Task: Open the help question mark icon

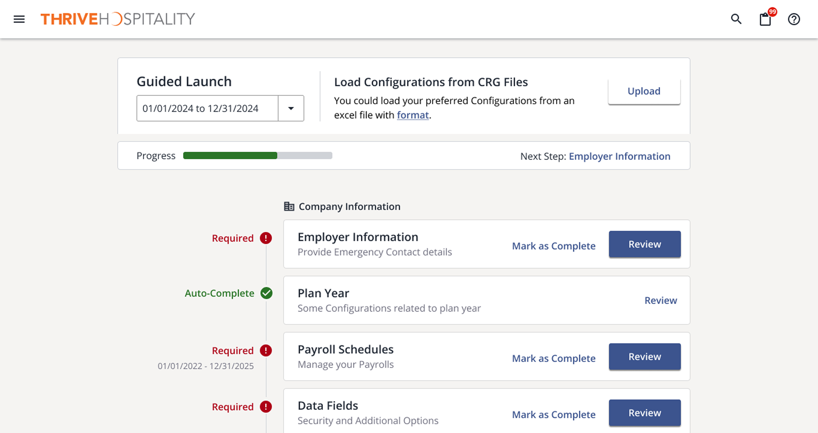Action: tap(793, 19)
